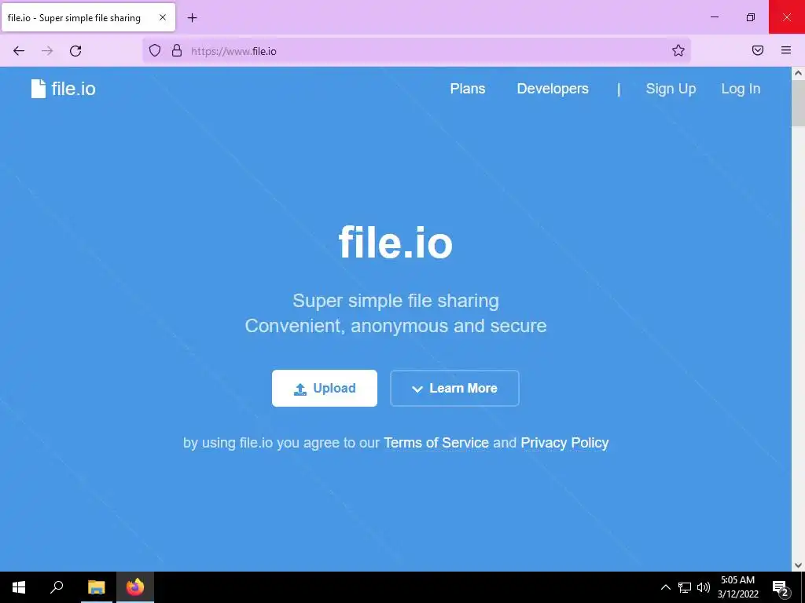Bookmark this page with the star icon
The image size is (805, 603).
pyautogui.click(x=678, y=50)
